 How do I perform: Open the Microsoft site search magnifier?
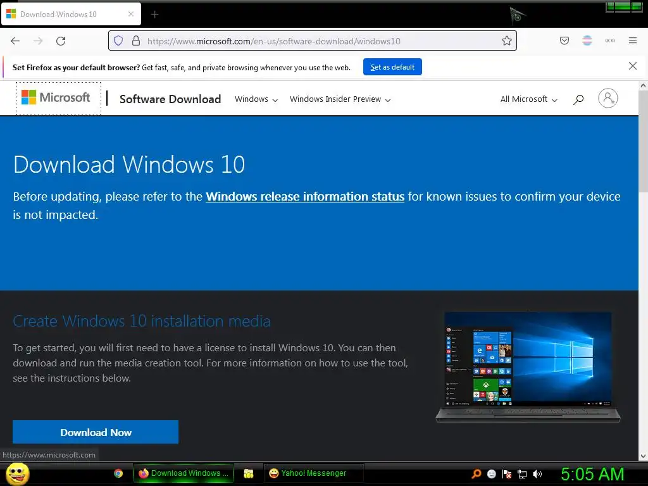point(578,99)
